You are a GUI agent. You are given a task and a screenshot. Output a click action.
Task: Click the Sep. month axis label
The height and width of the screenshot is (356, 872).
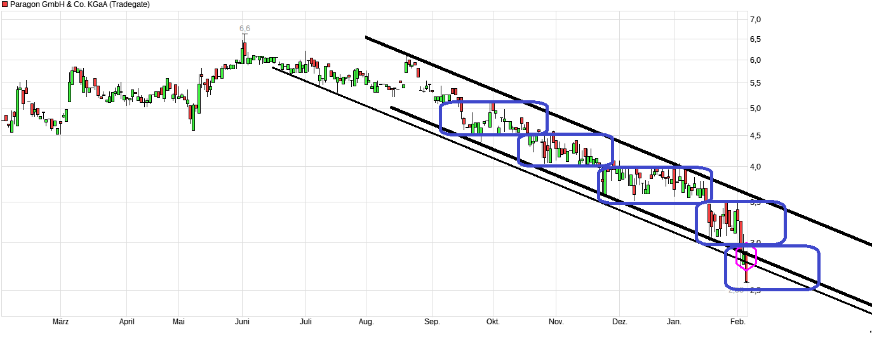pyautogui.click(x=432, y=322)
